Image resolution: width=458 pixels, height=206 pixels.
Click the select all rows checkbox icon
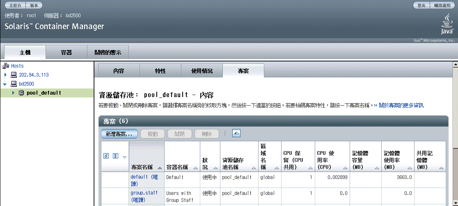tap(106, 156)
